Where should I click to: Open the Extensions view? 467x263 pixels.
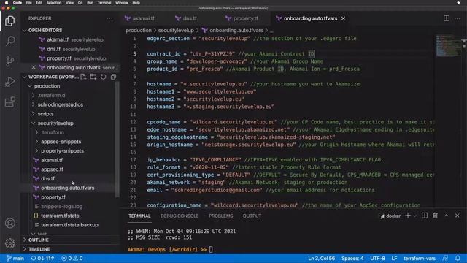tap(9, 102)
